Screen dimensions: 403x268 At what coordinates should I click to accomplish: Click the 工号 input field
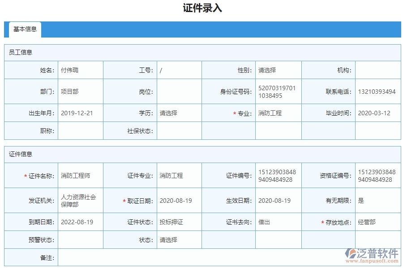pyautogui.click(x=179, y=70)
